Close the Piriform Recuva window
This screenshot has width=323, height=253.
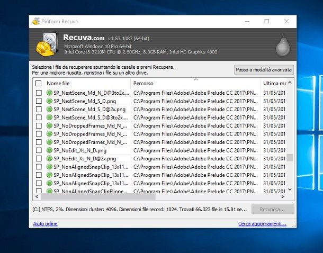(286, 21)
